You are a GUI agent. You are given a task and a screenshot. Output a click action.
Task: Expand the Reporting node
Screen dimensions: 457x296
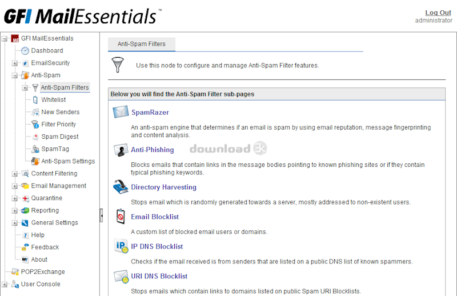(x=15, y=210)
